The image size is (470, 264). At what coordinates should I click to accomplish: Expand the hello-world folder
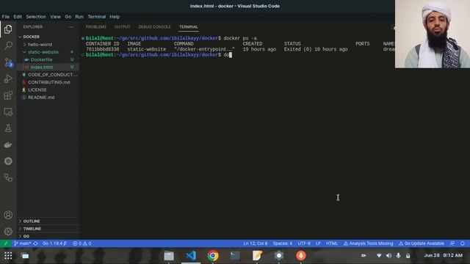[48, 44]
